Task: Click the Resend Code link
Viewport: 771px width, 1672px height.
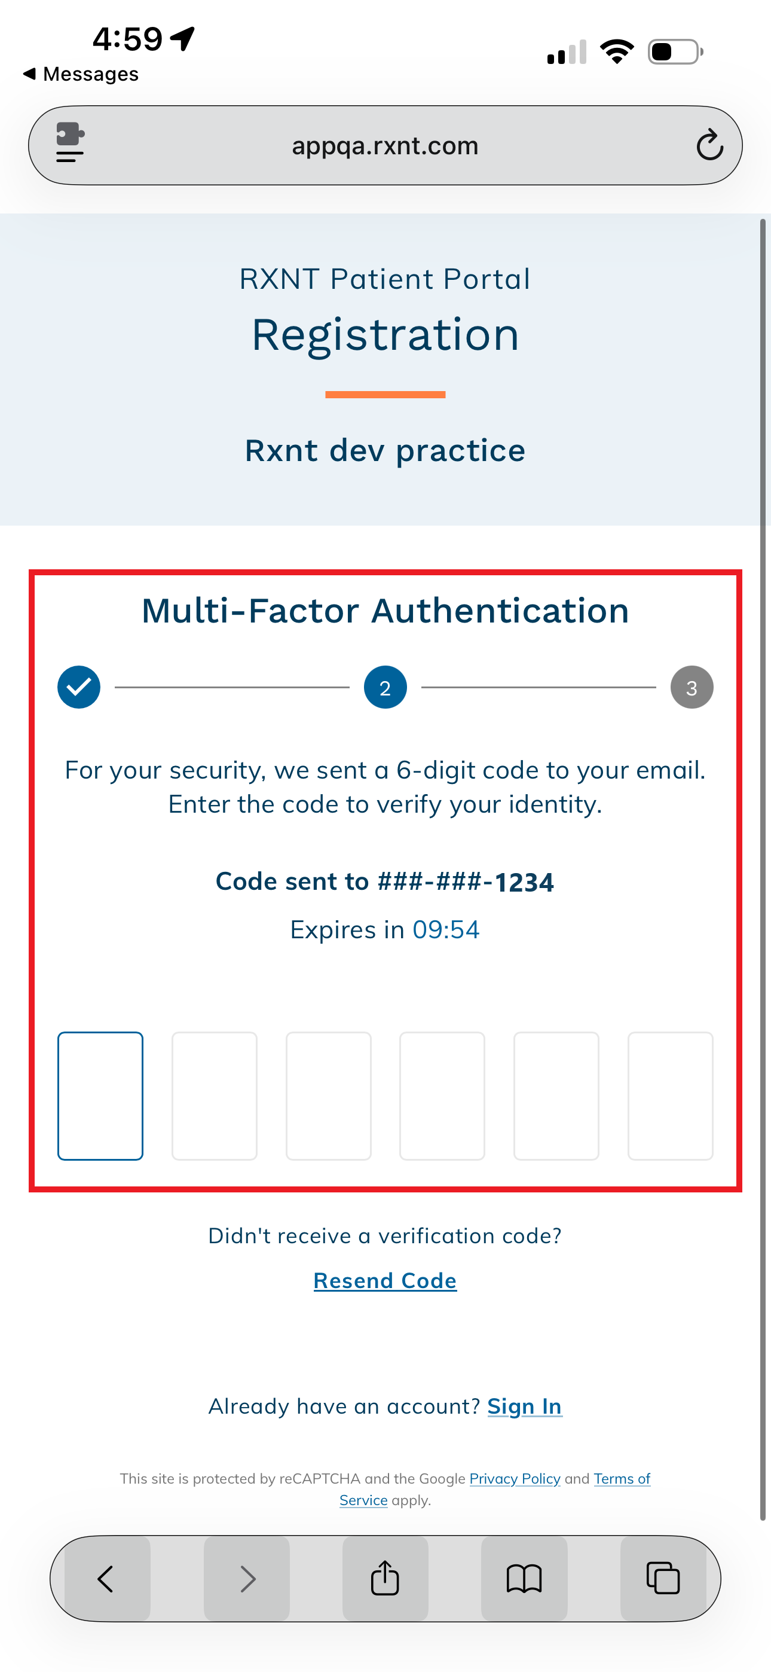Action: (385, 1281)
